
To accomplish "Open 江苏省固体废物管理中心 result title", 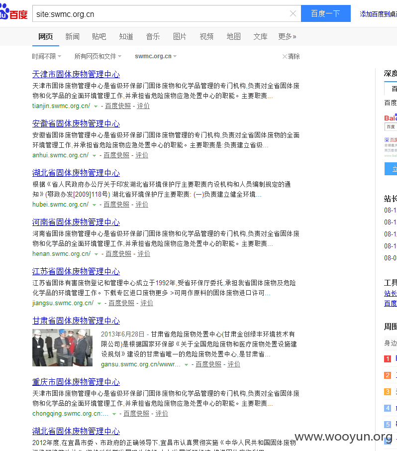I will pos(76,271).
